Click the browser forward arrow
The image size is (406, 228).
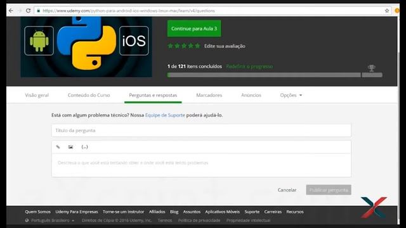click(20, 11)
